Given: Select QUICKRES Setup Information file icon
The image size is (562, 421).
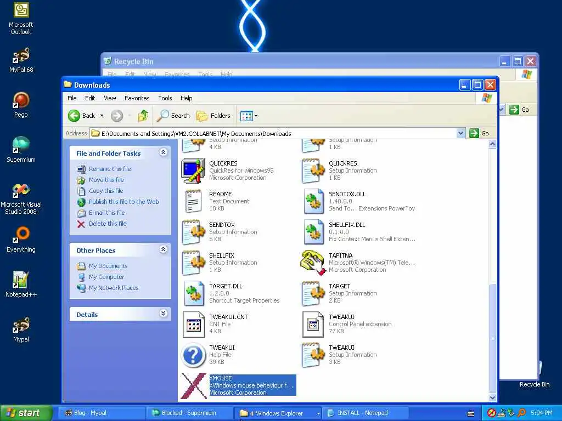Looking at the screenshot, I should (313, 171).
